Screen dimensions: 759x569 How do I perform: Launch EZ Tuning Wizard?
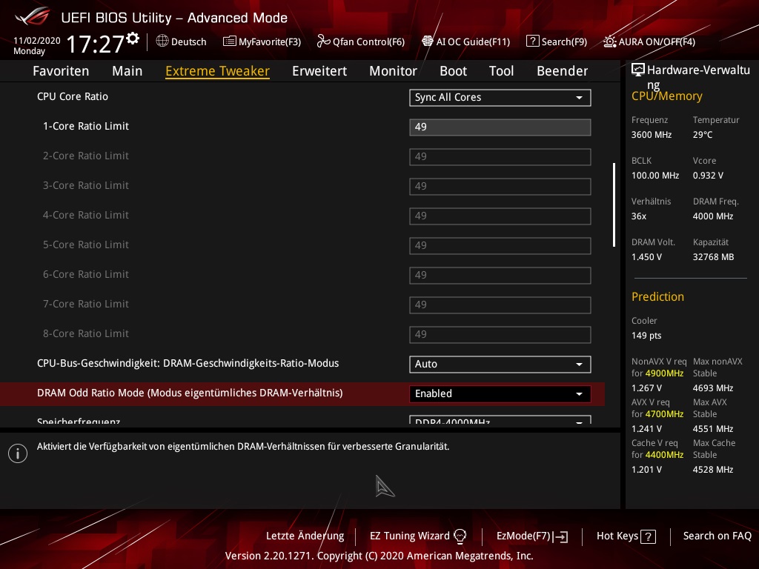(418, 536)
